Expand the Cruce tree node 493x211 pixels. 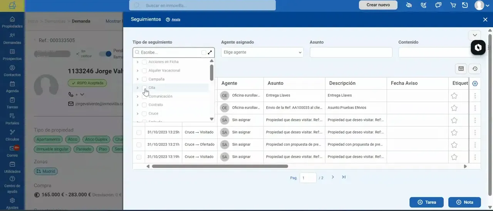[x=138, y=114]
